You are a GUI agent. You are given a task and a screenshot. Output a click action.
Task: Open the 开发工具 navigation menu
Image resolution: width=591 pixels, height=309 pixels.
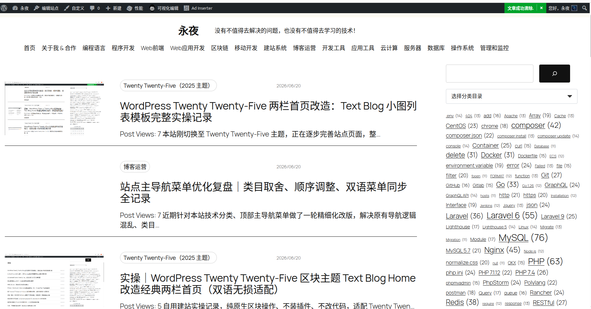pyautogui.click(x=334, y=48)
